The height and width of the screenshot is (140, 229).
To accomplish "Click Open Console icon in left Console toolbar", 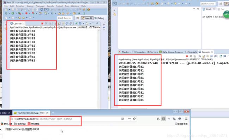I will point(87,24).
